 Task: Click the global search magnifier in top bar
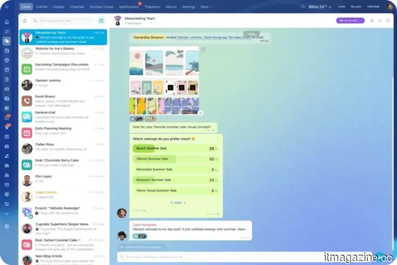coord(303,7)
